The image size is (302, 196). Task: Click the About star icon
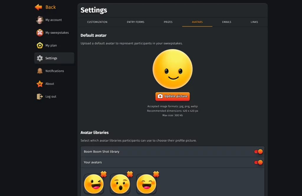[40, 84]
